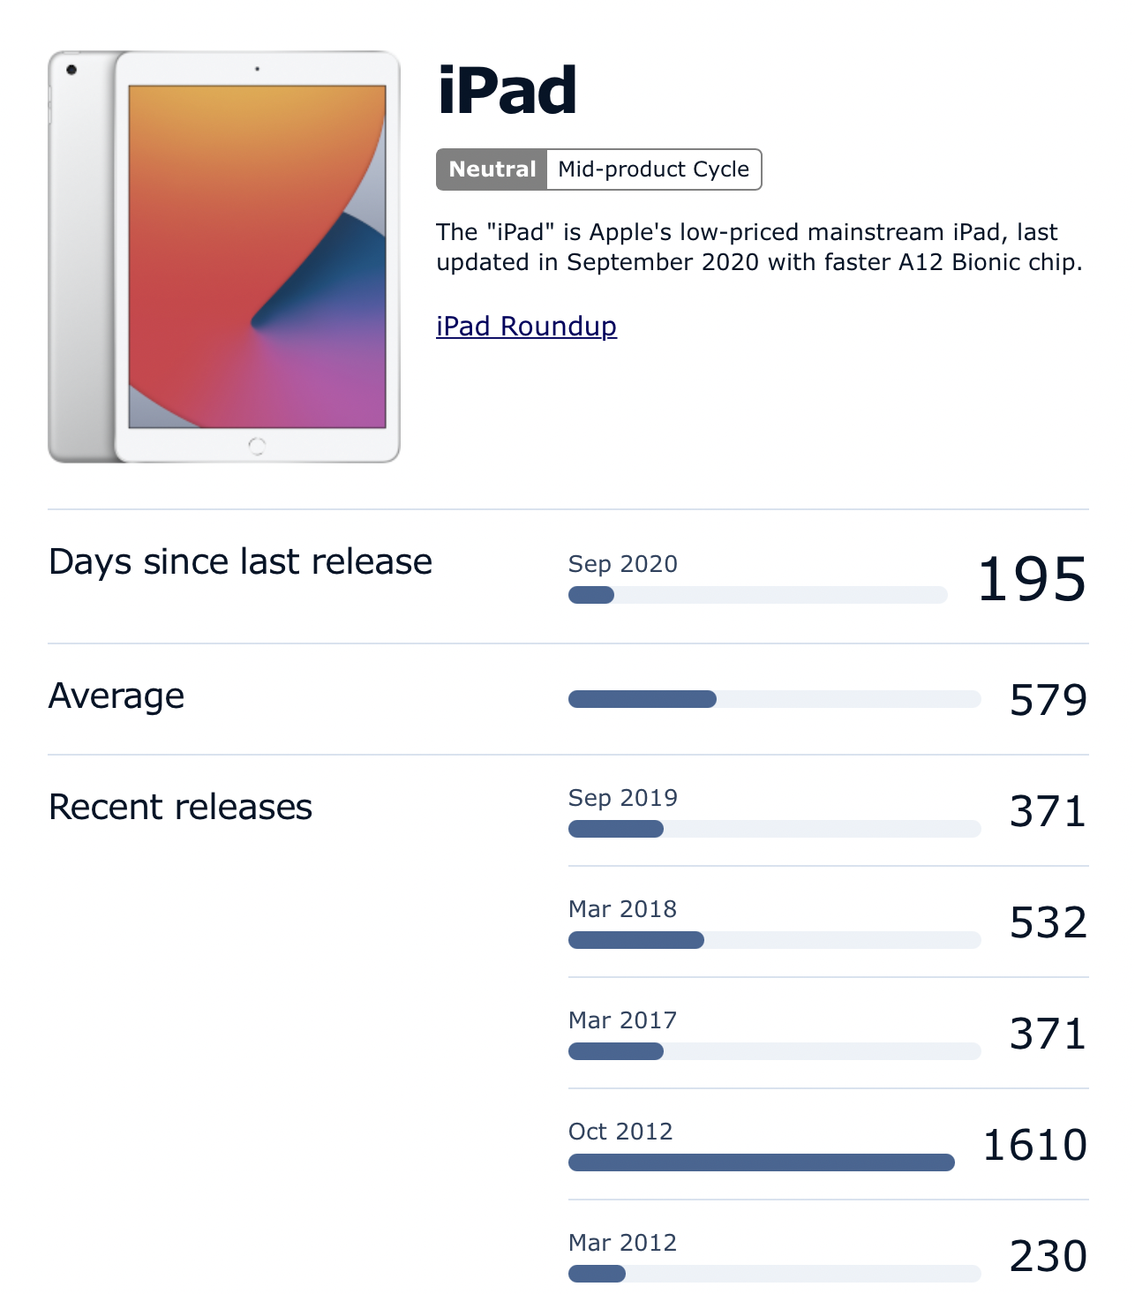Image resolution: width=1135 pixels, height=1294 pixels.
Task: Click the 195 days count
Action: pyautogui.click(x=1032, y=579)
